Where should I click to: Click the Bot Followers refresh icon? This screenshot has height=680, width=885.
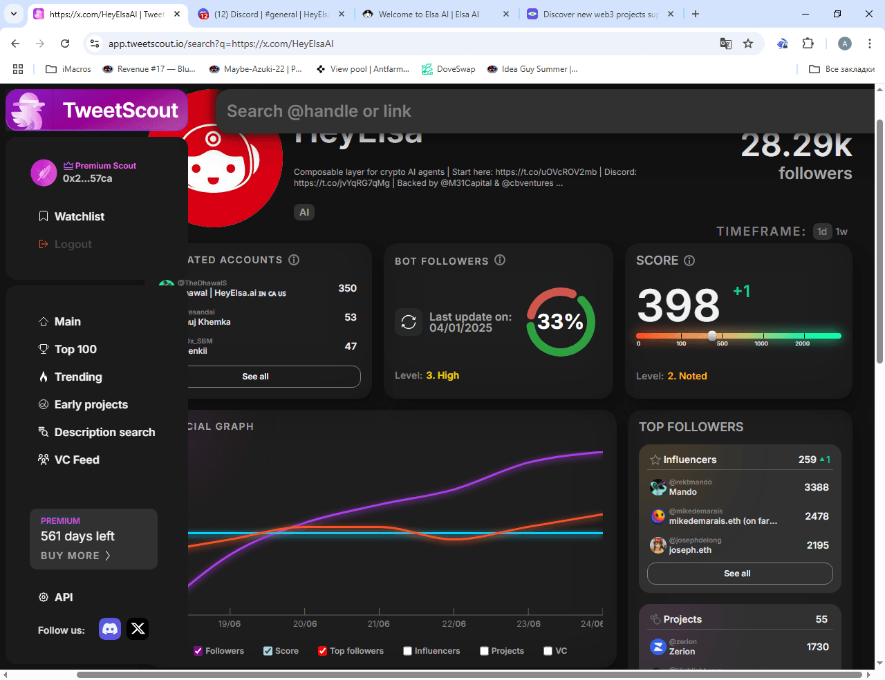click(409, 322)
